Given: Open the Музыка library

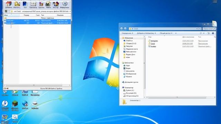Looking at the screenshot, I should [128, 76].
